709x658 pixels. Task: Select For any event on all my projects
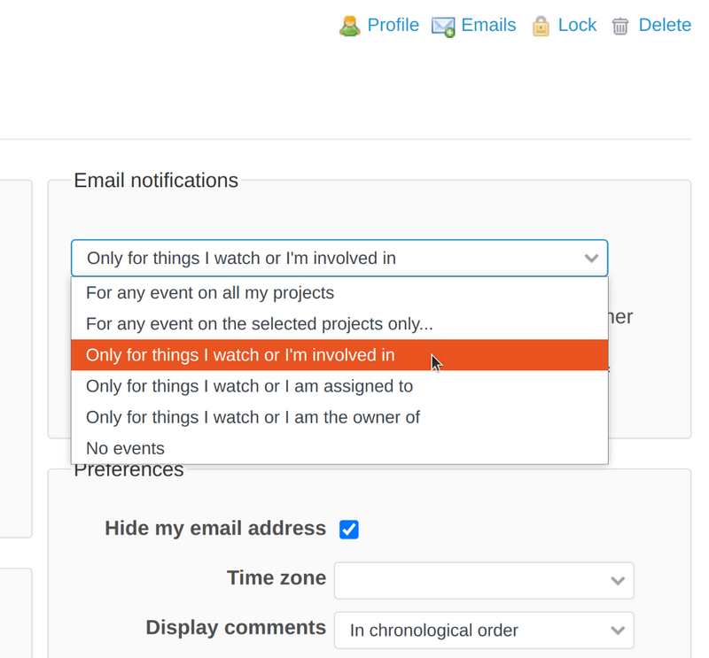(213, 293)
